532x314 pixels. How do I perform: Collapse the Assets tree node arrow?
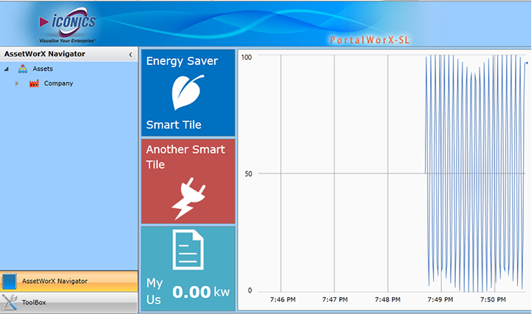tap(7, 69)
